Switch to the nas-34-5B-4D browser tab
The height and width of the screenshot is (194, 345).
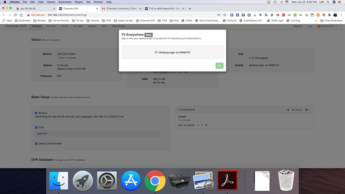tap(34, 8)
